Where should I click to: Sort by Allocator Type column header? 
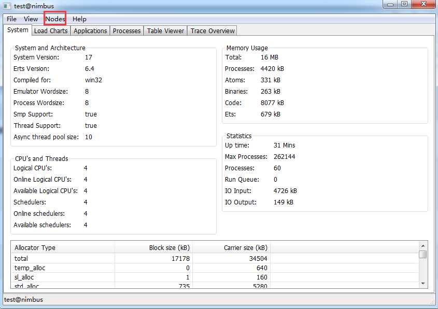tap(63, 247)
